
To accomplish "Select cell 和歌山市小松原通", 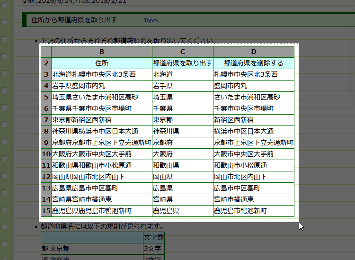I will 254,165.
